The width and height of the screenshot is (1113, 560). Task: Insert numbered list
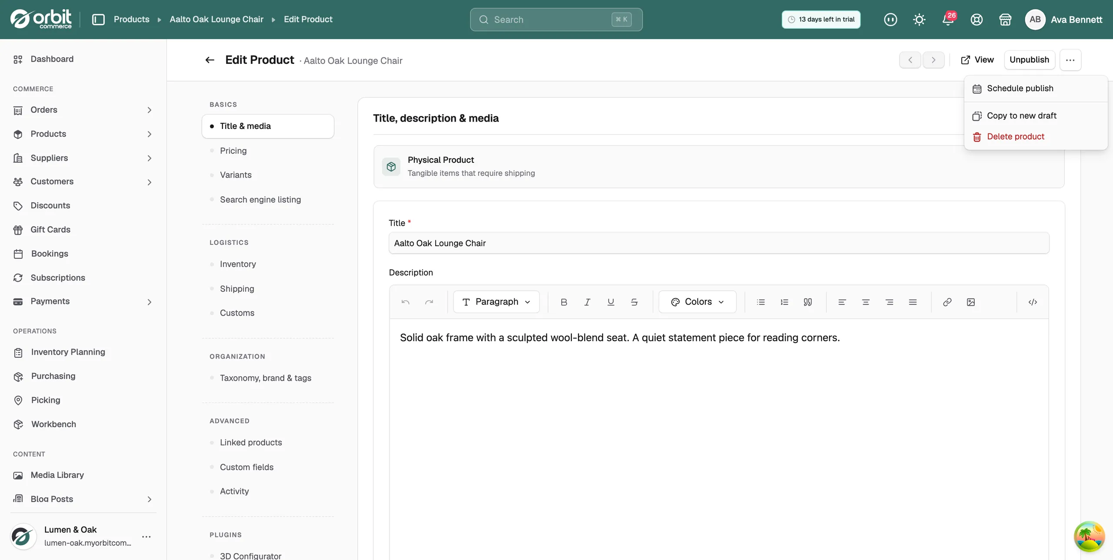tap(784, 302)
